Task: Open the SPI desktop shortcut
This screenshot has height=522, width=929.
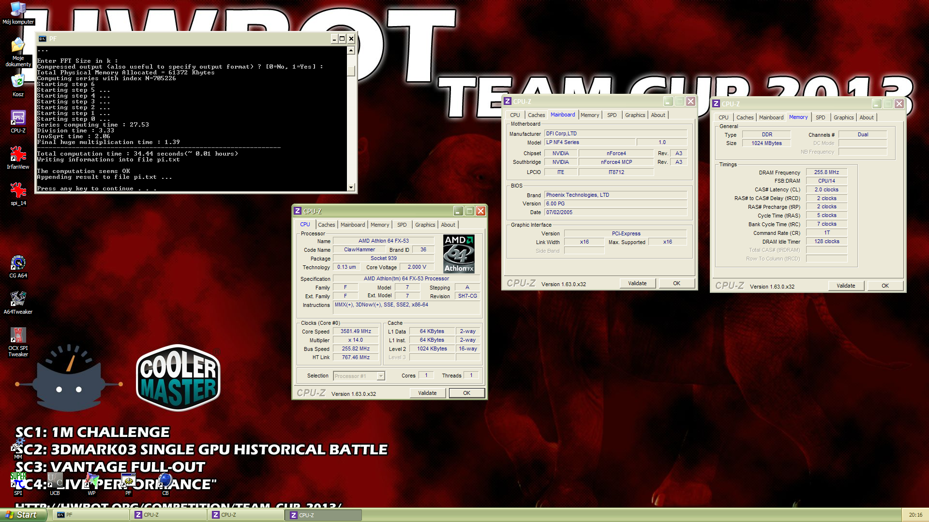Action: (x=18, y=484)
